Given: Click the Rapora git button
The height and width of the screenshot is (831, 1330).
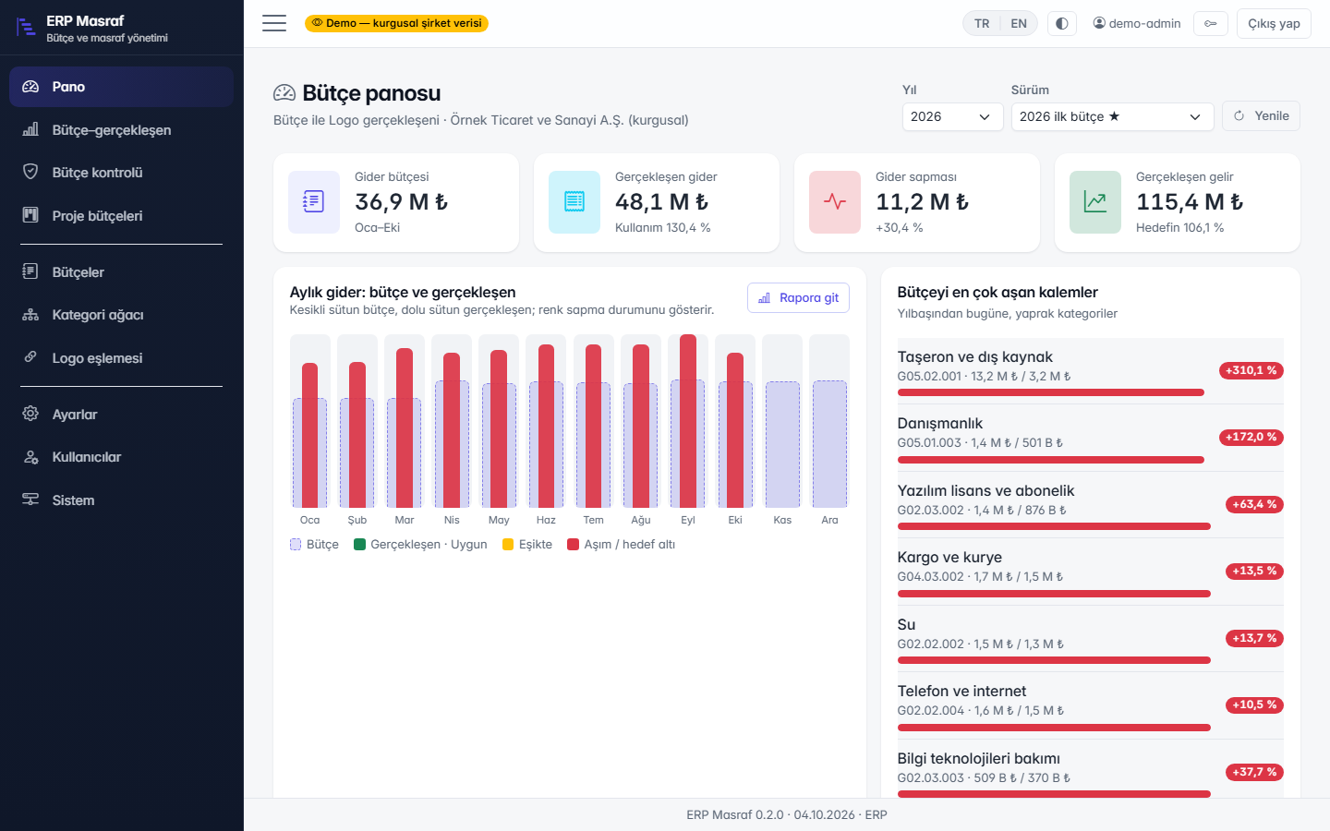Looking at the screenshot, I should pos(798,297).
